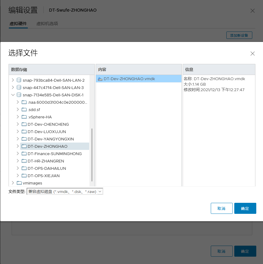Click the vmimages folder icon
Viewport: 263px width, 264px height.
point(19,183)
